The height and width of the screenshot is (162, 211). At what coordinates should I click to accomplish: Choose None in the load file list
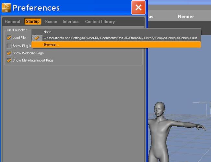116,32
